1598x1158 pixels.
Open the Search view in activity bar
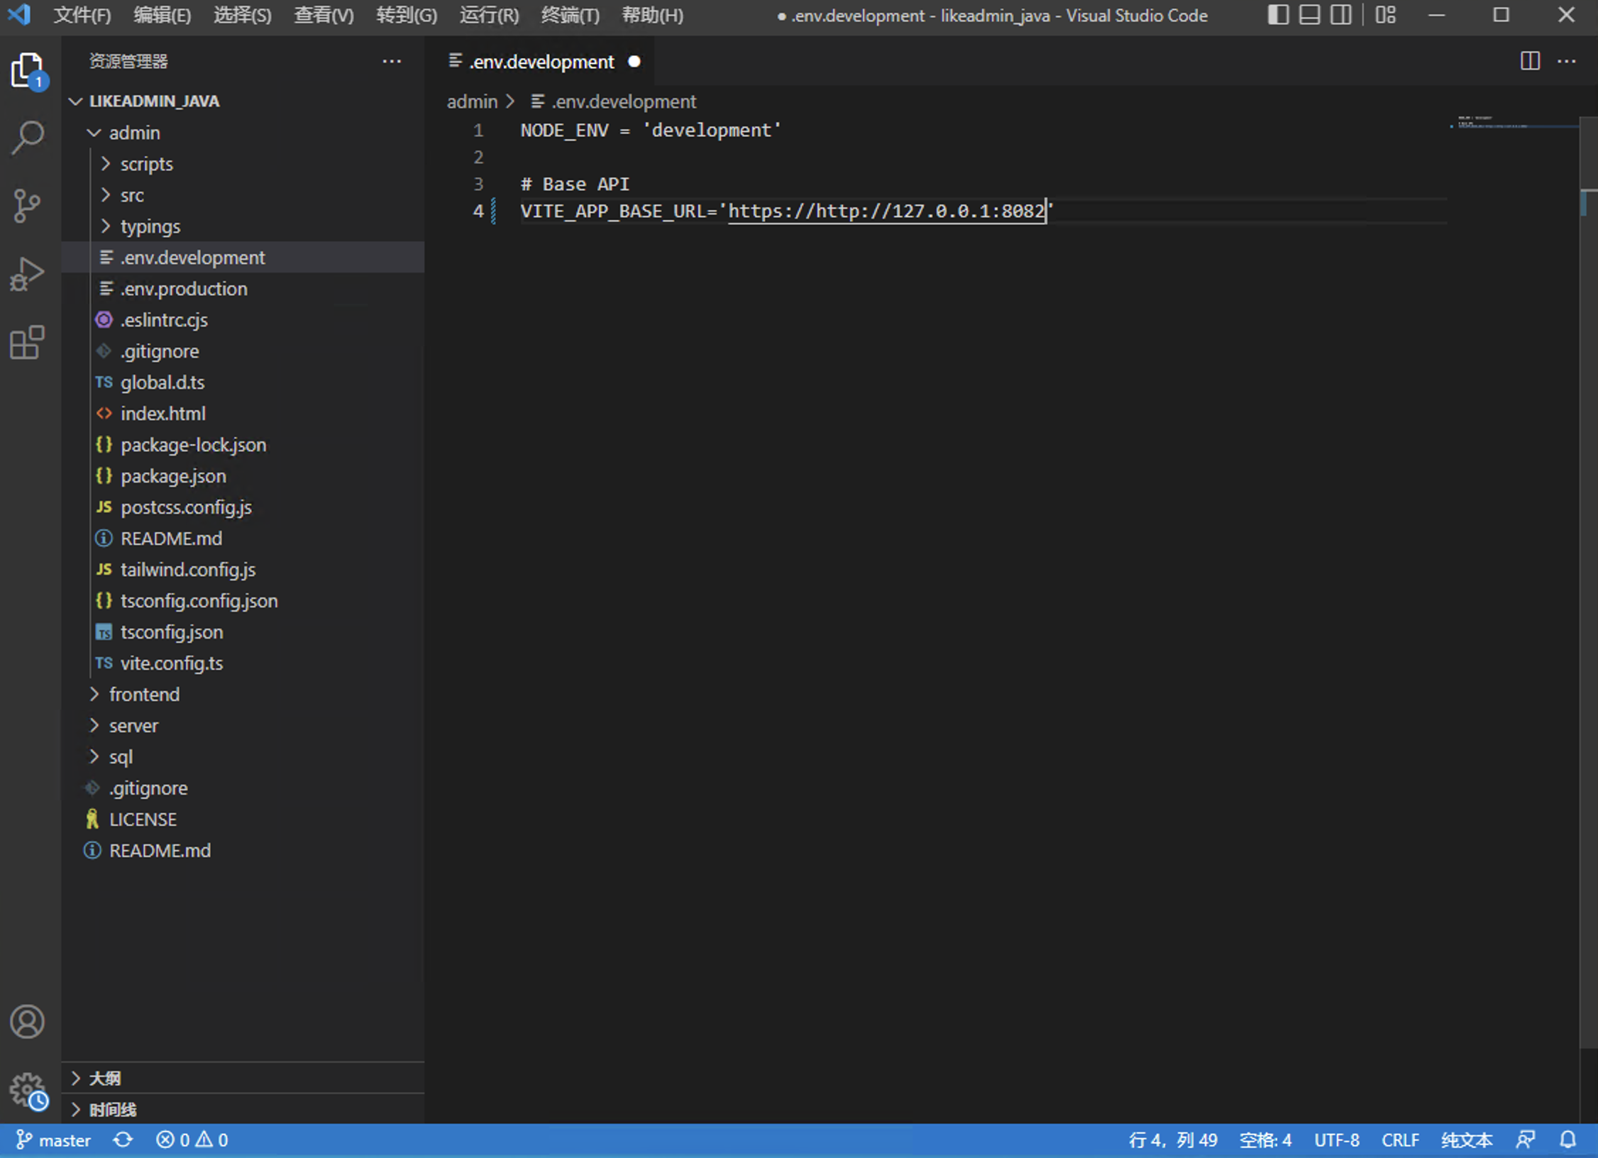(x=28, y=138)
